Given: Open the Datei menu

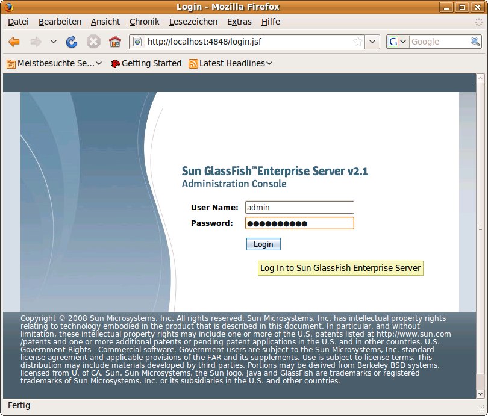Looking at the screenshot, I should click(18, 22).
